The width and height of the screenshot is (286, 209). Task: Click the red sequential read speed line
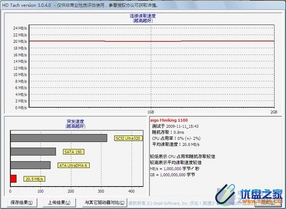[152, 41]
